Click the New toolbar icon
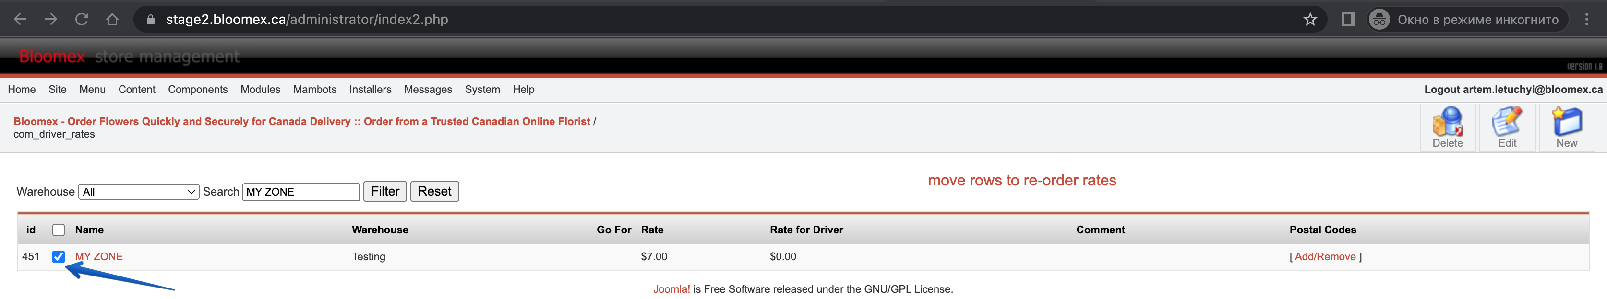Image resolution: width=1607 pixels, height=299 pixels. point(1567,127)
